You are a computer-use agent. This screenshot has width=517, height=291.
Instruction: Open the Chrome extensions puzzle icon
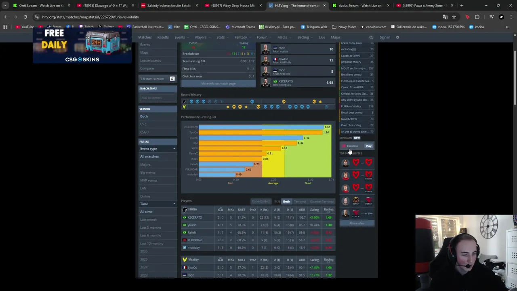tap(477, 17)
